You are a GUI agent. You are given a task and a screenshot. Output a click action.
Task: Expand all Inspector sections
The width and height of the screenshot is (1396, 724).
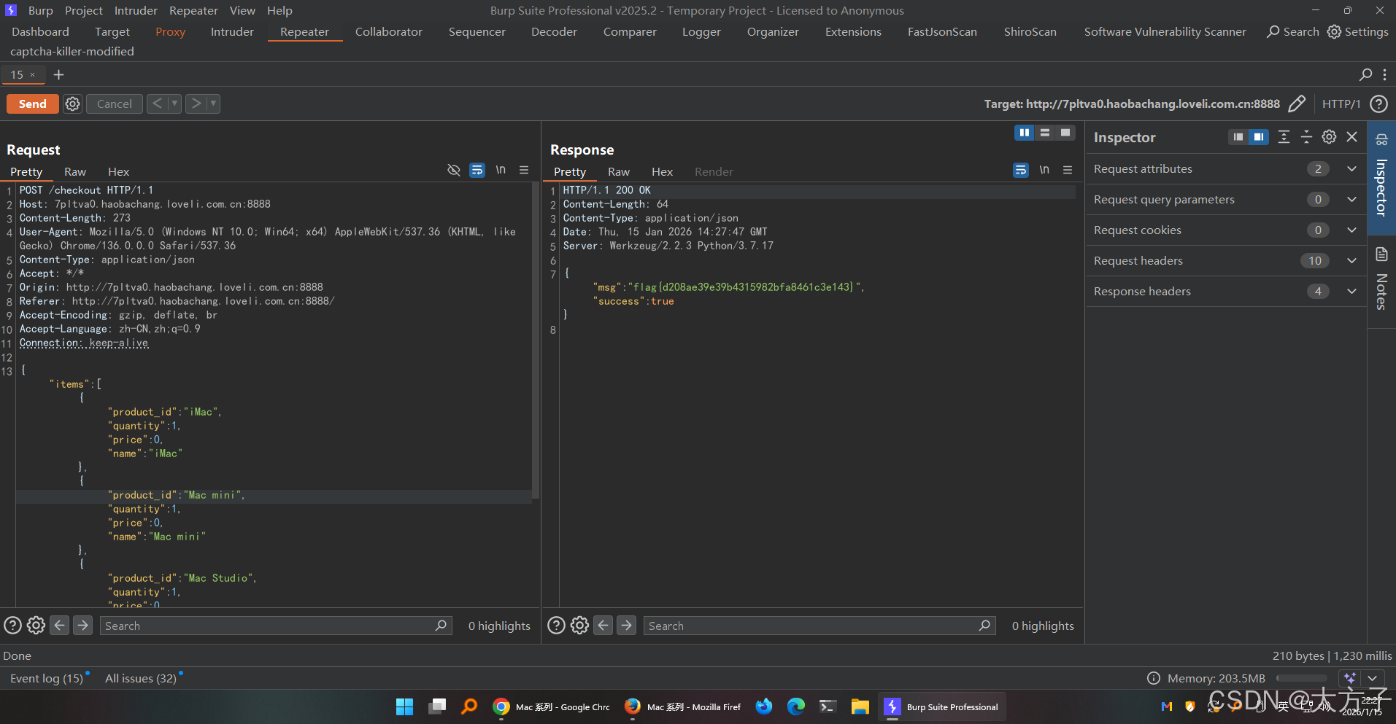1284,137
